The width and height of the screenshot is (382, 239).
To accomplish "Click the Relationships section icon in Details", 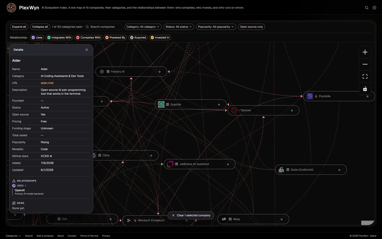I will (14, 181).
